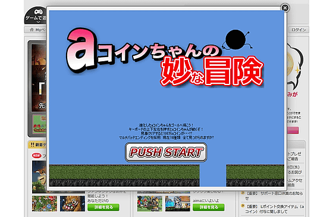Image resolution: width=333 pixels, height=217 pixels.
Task: Click arrow bullet beside Lポイント交換 notice
Action: point(243,206)
